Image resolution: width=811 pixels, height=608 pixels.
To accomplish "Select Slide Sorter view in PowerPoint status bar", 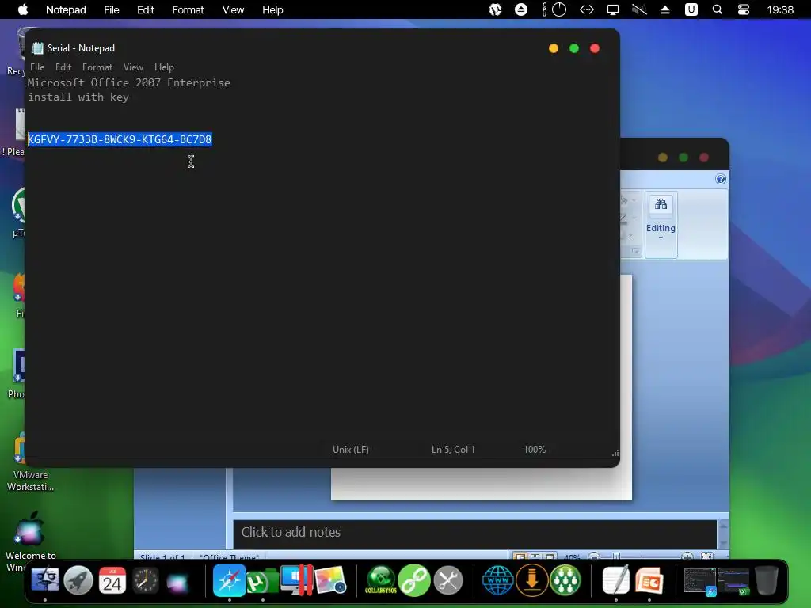I will coord(535,557).
